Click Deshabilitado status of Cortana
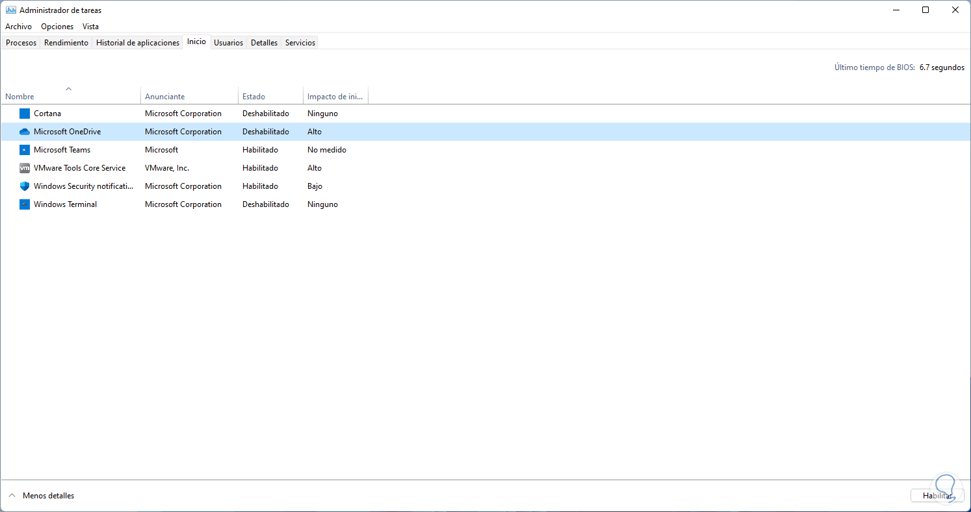 [x=266, y=114]
